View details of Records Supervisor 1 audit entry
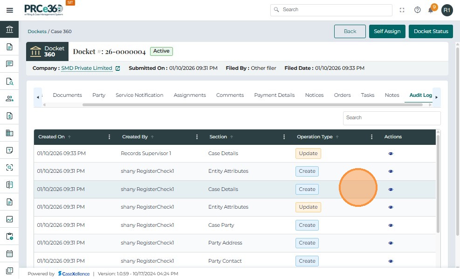The width and height of the screenshot is (460, 279). [x=391, y=153]
